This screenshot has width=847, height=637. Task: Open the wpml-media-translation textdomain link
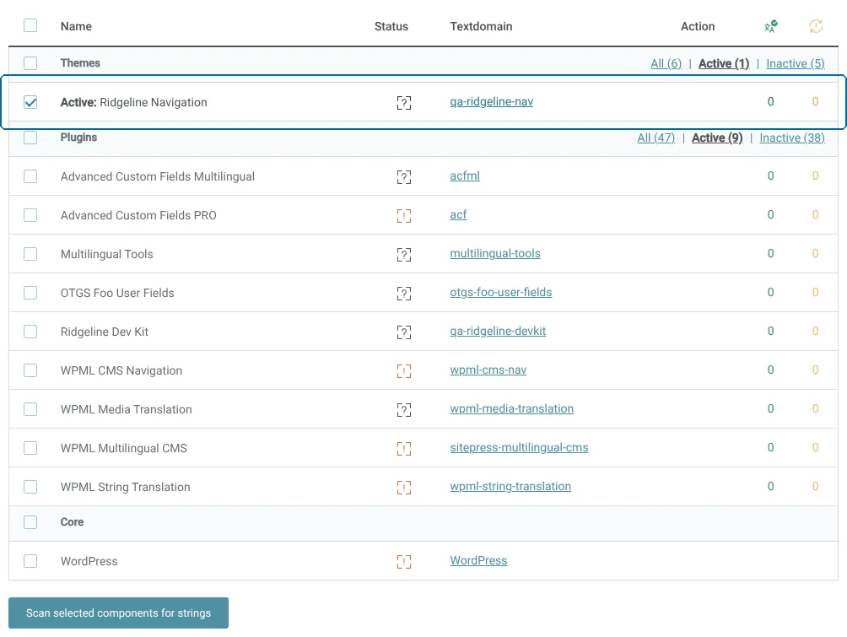511,409
